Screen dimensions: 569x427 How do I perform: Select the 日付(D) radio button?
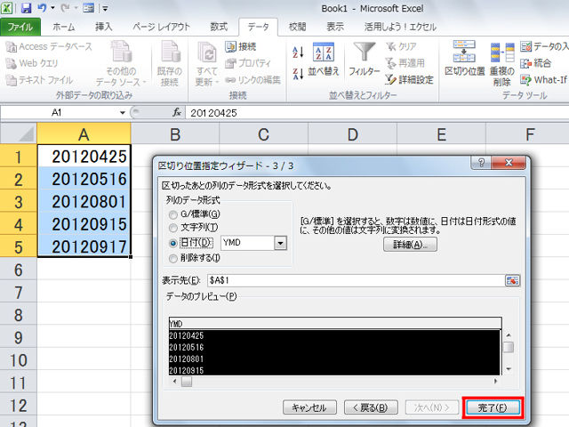click(173, 243)
